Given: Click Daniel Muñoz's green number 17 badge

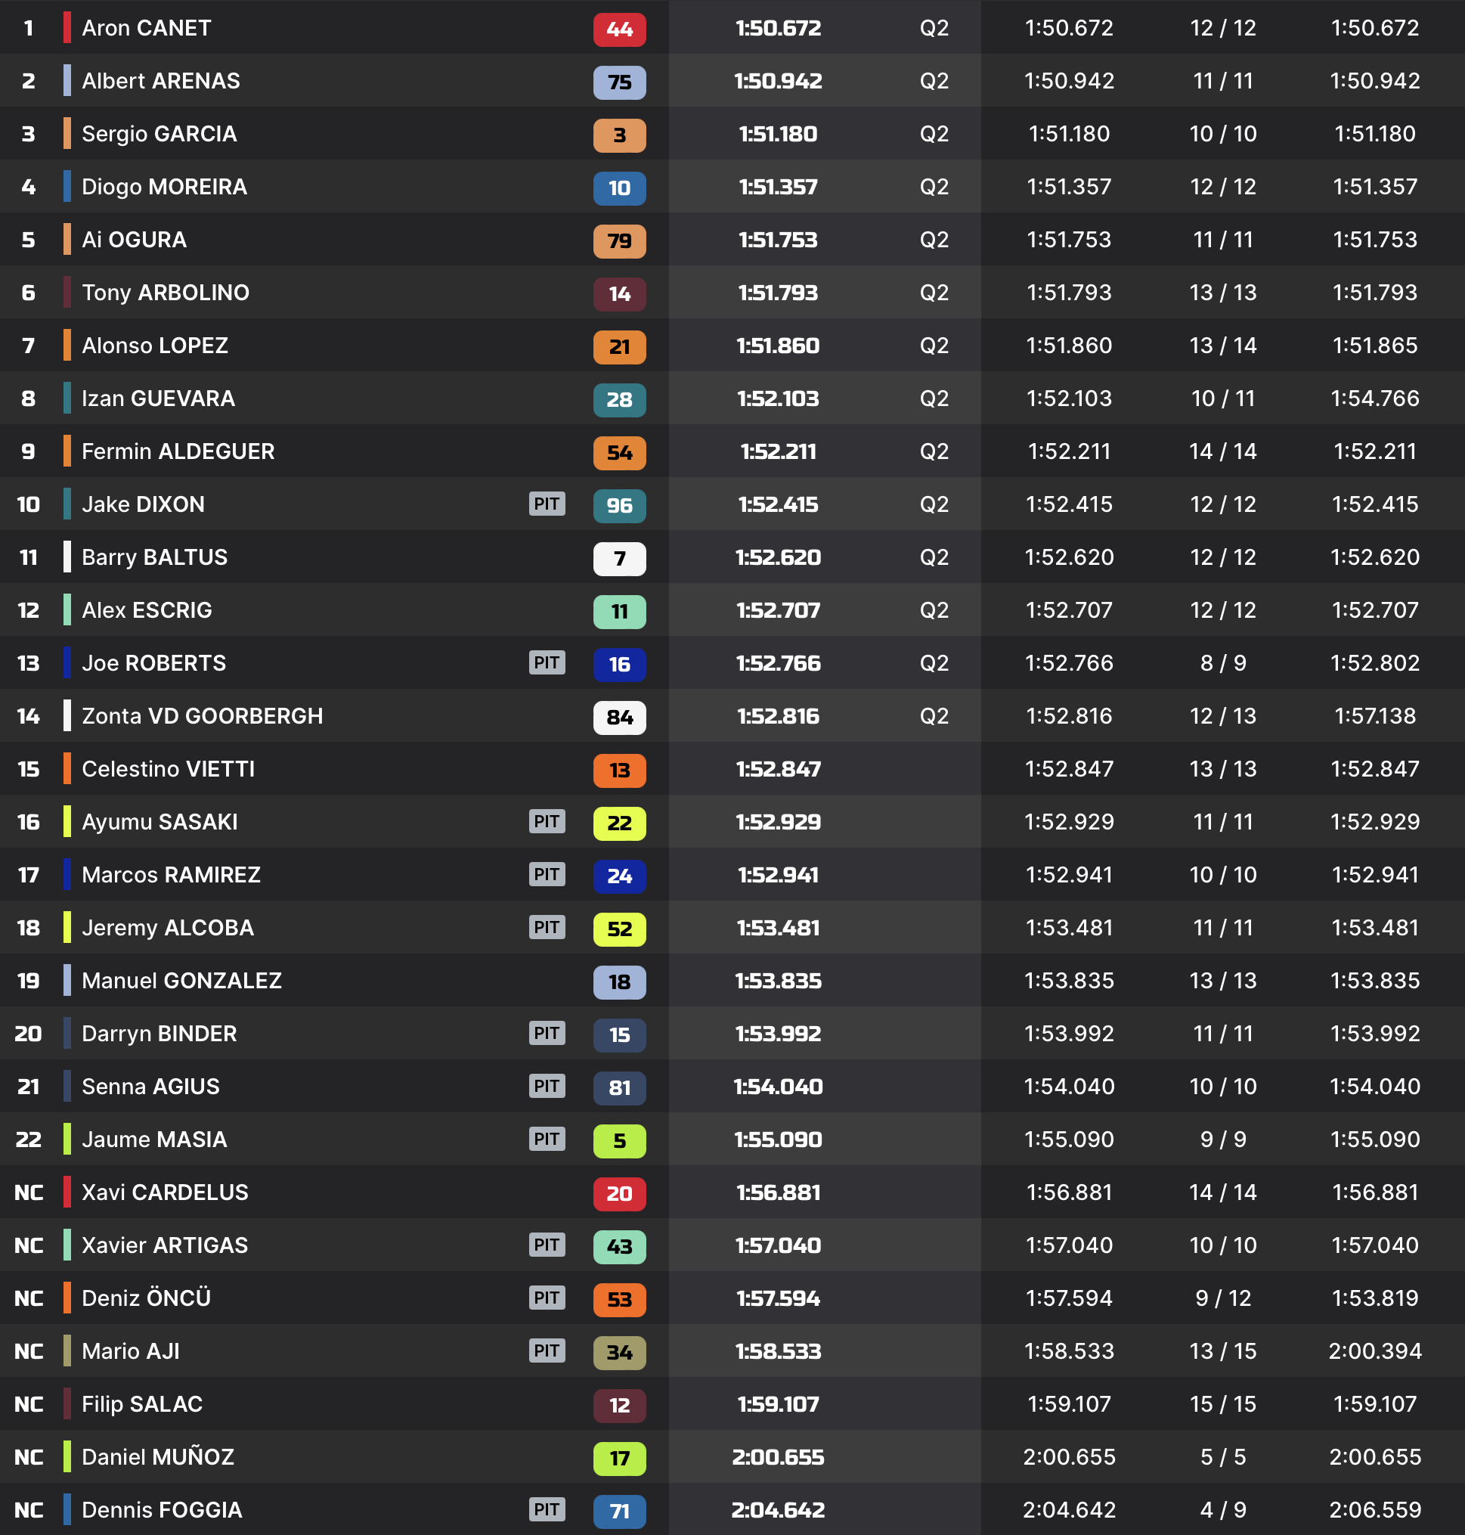Looking at the screenshot, I should click(x=619, y=1458).
